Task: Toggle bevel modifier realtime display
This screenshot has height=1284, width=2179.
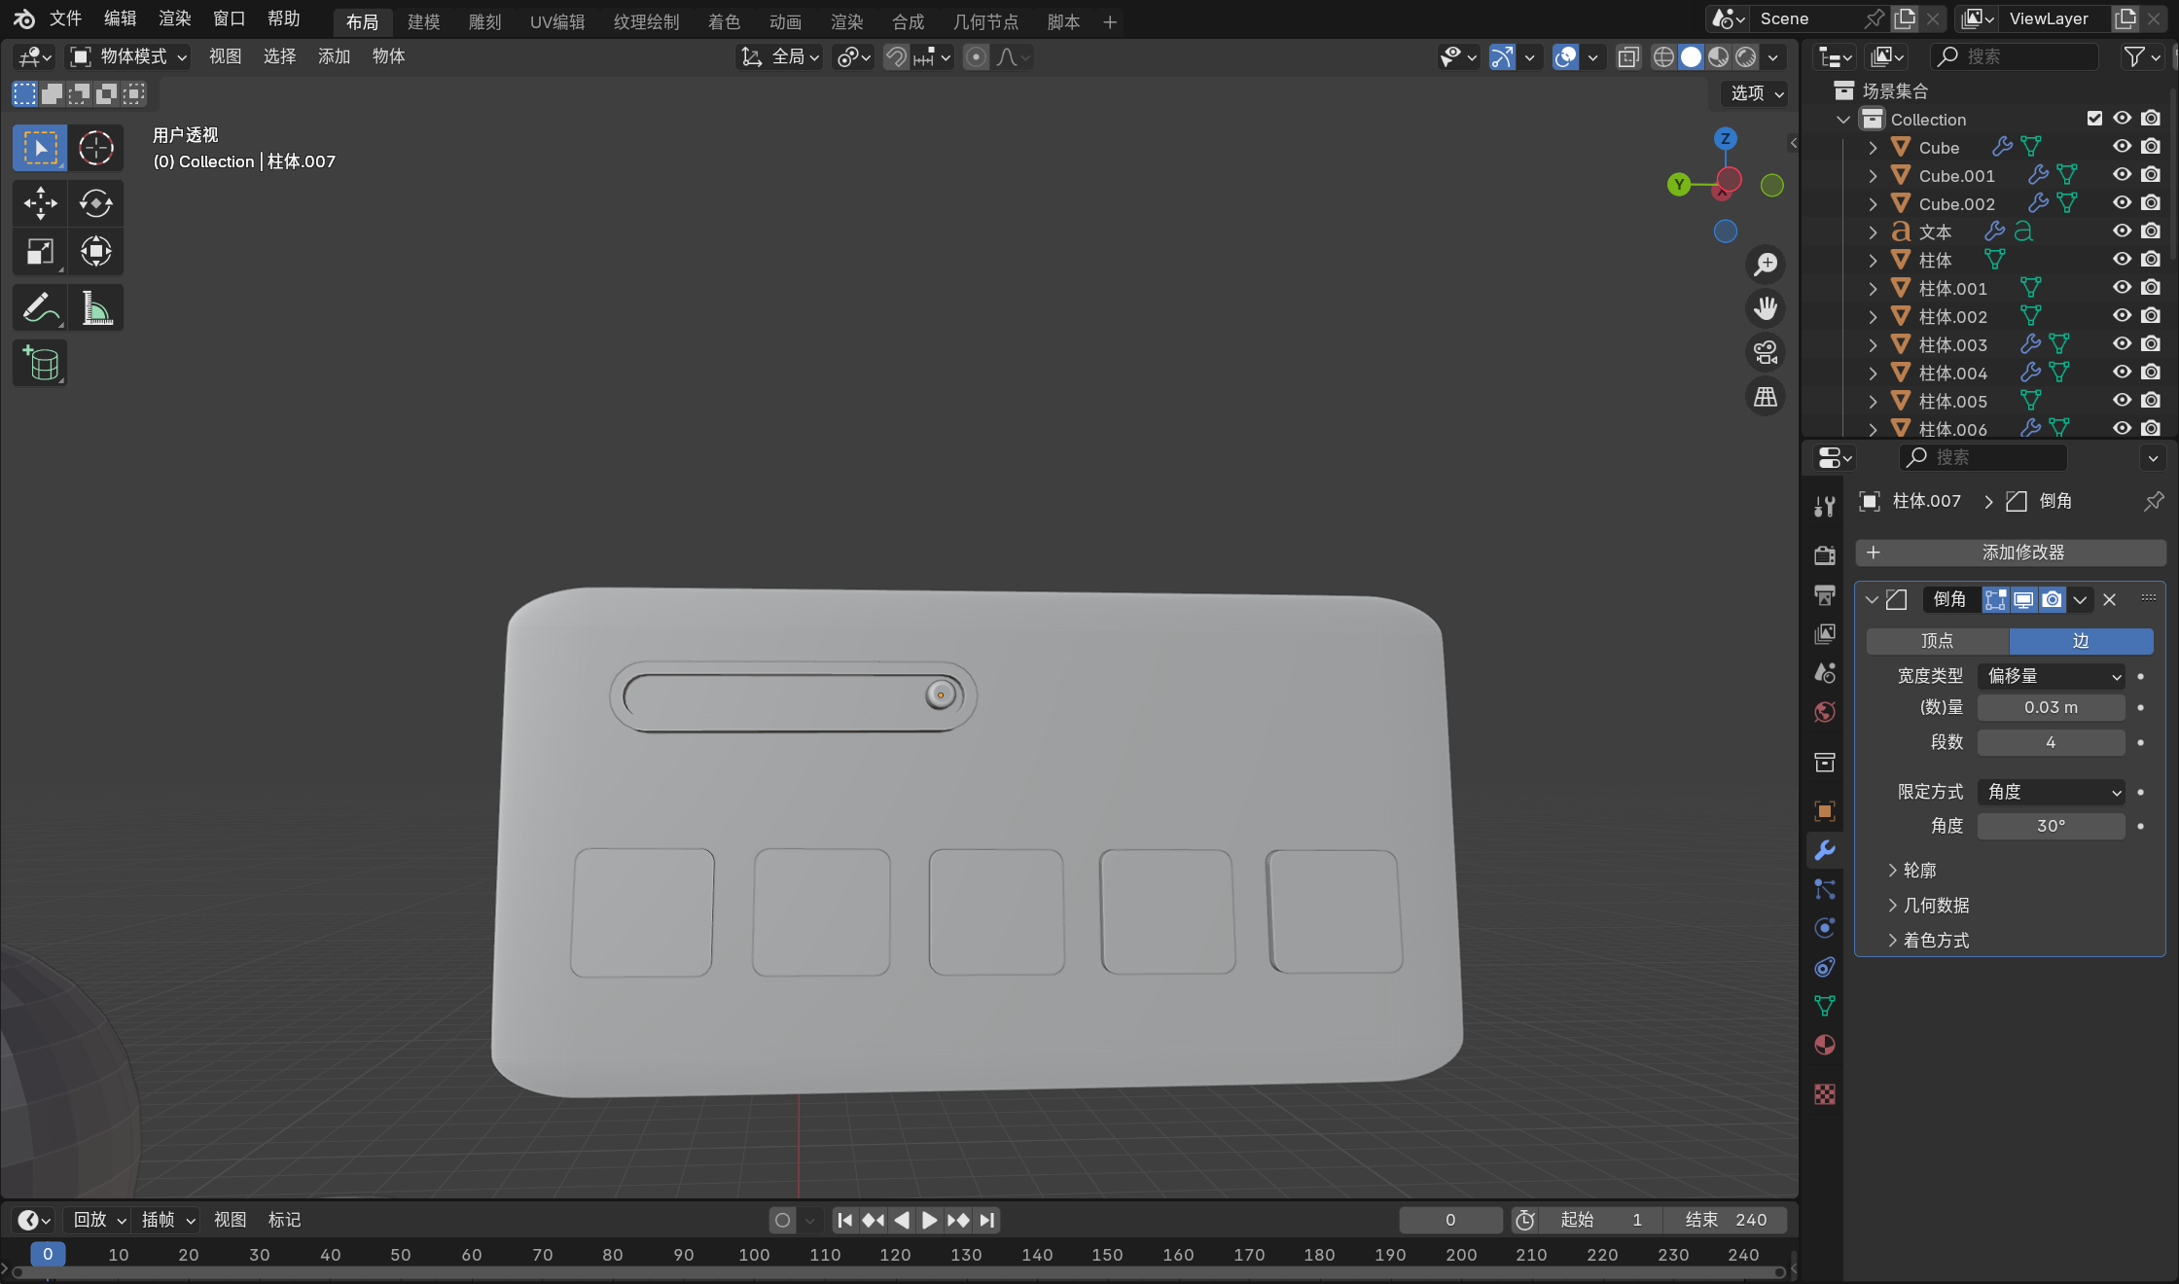Action: 2023,599
